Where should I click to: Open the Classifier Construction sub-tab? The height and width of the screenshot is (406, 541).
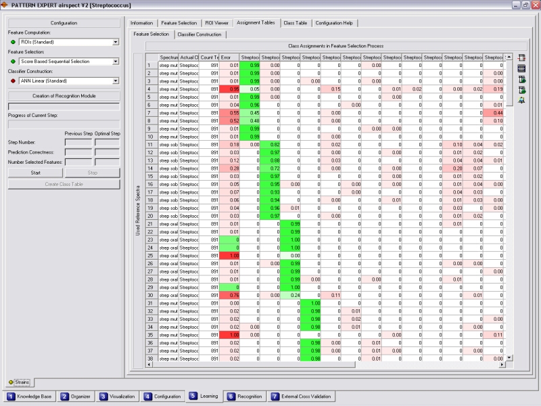point(199,33)
